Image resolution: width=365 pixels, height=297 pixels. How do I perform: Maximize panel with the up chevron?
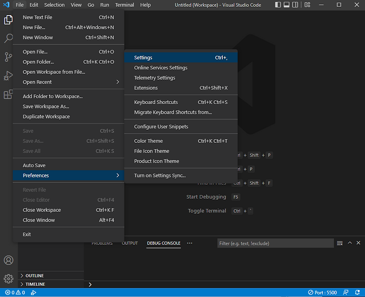coord(349,243)
